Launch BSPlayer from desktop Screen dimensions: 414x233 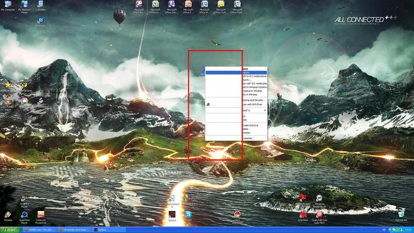pyautogui.click(x=41, y=22)
